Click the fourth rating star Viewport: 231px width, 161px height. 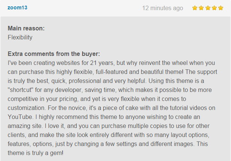214,8
